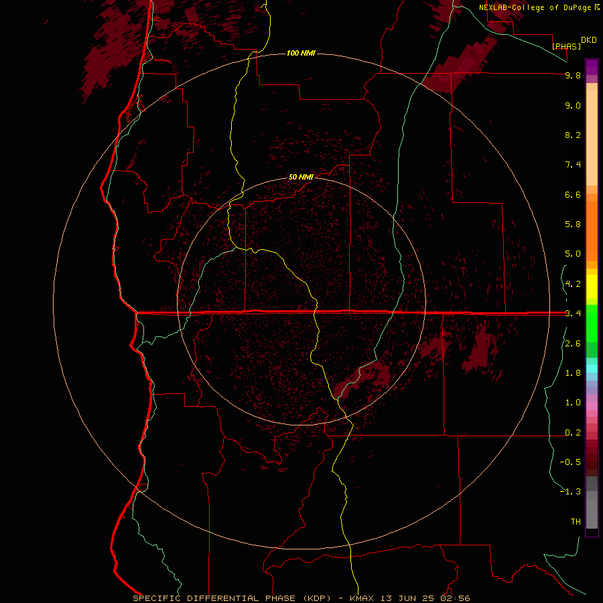Click the 0.2 scale value
Screen dimensions: 603x603
(573, 433)
